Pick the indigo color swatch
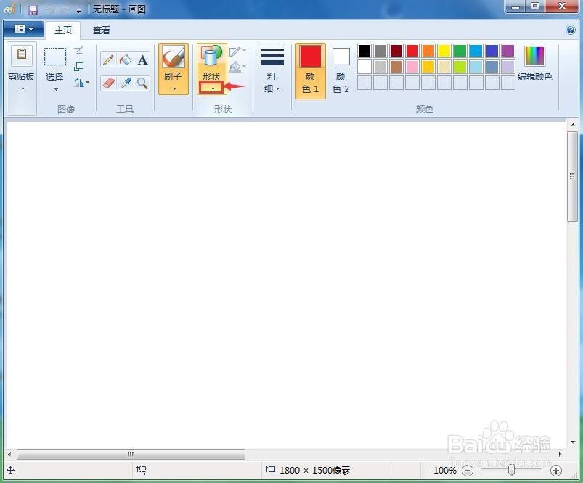 [x=492, y=51]
